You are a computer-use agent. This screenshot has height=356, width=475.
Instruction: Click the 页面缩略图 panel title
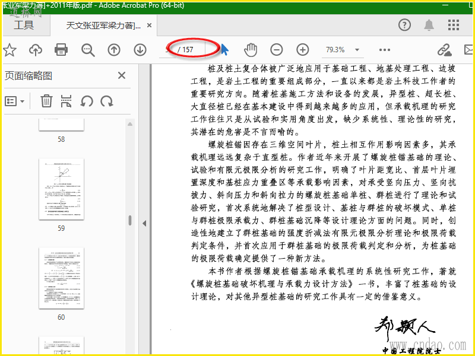tap(28, 76)
